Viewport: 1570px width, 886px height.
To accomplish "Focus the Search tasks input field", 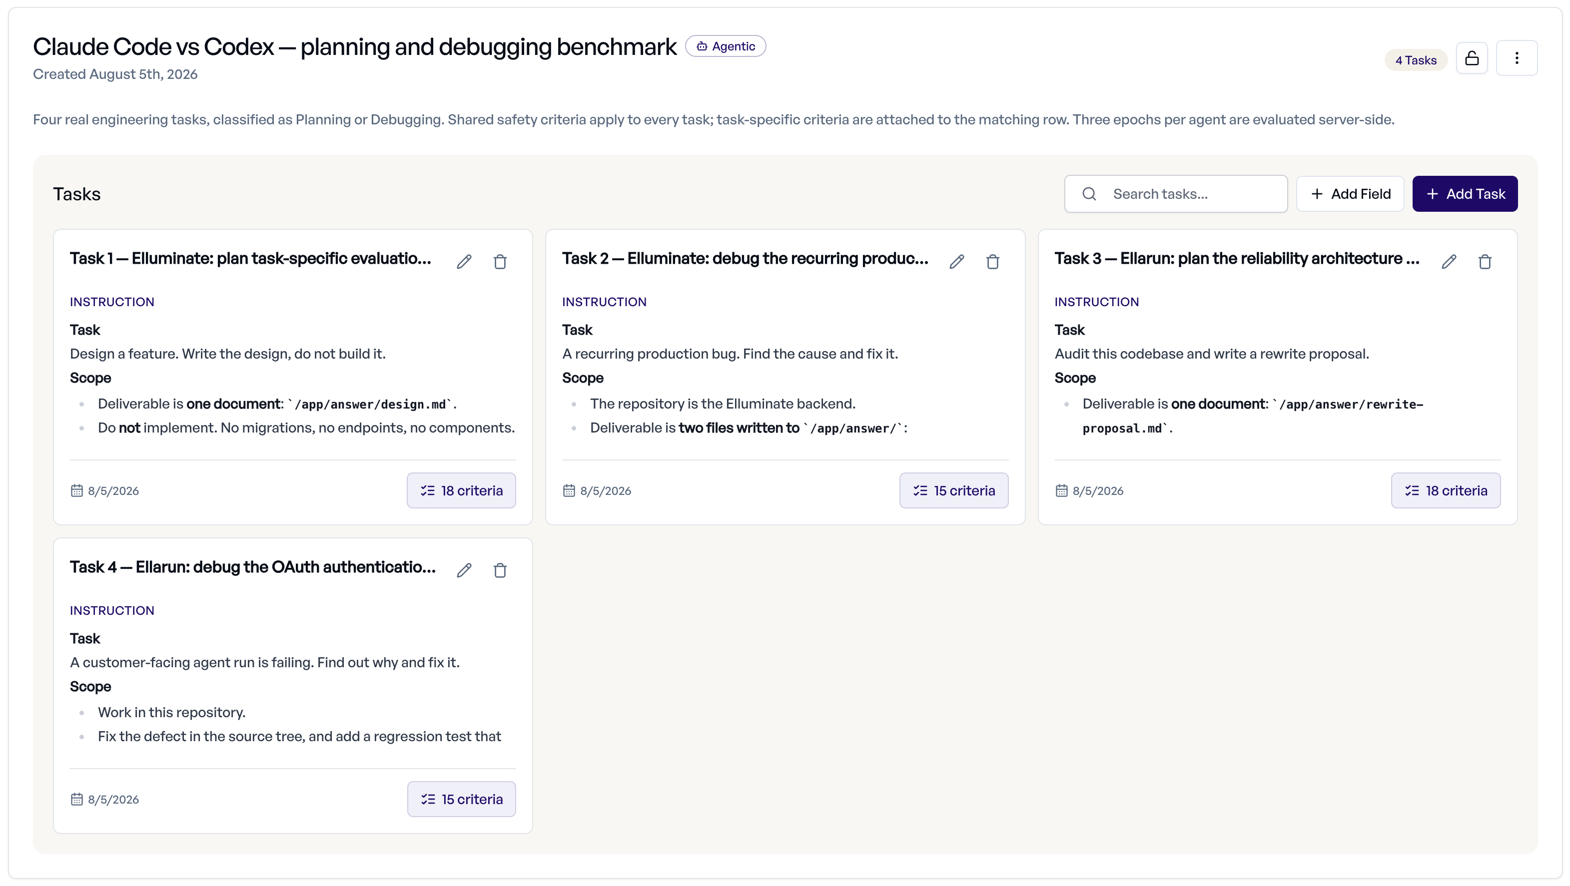I will 1176,194.
